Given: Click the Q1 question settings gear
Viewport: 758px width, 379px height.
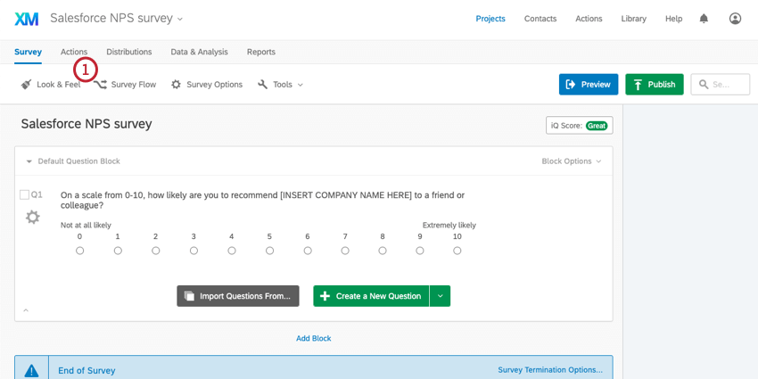Looking at the screenshot, I should click(33, 218).
